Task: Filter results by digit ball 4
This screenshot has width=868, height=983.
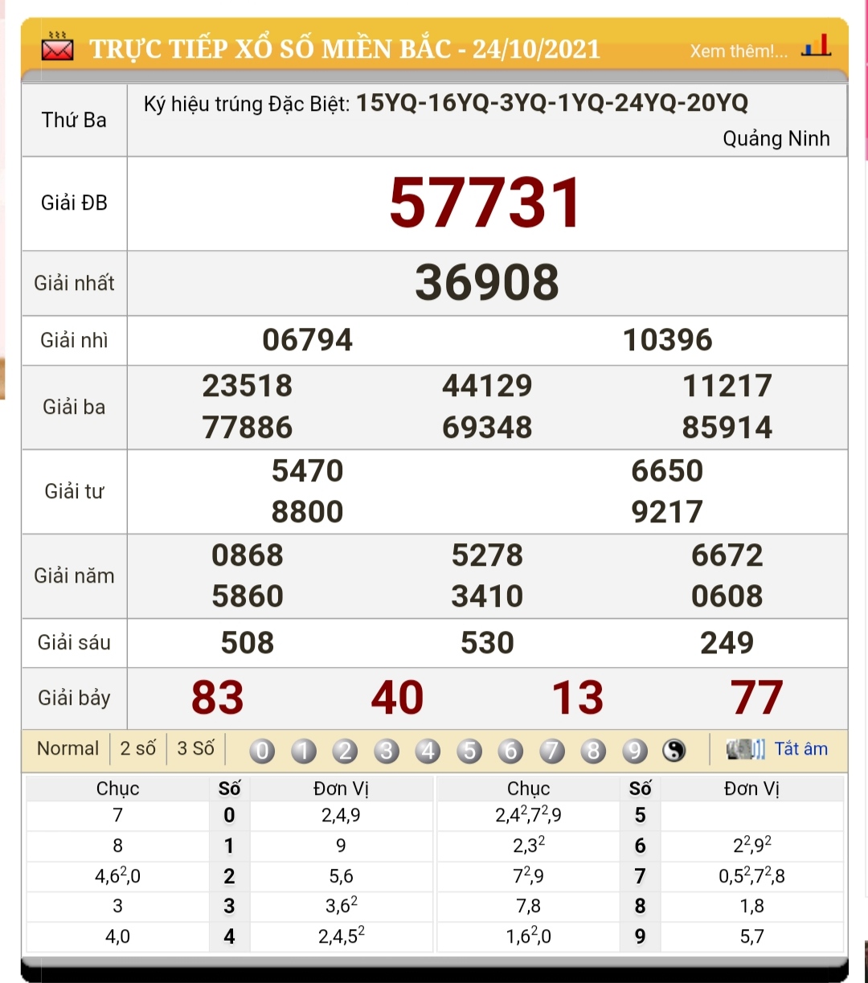Action: [428, 751]
